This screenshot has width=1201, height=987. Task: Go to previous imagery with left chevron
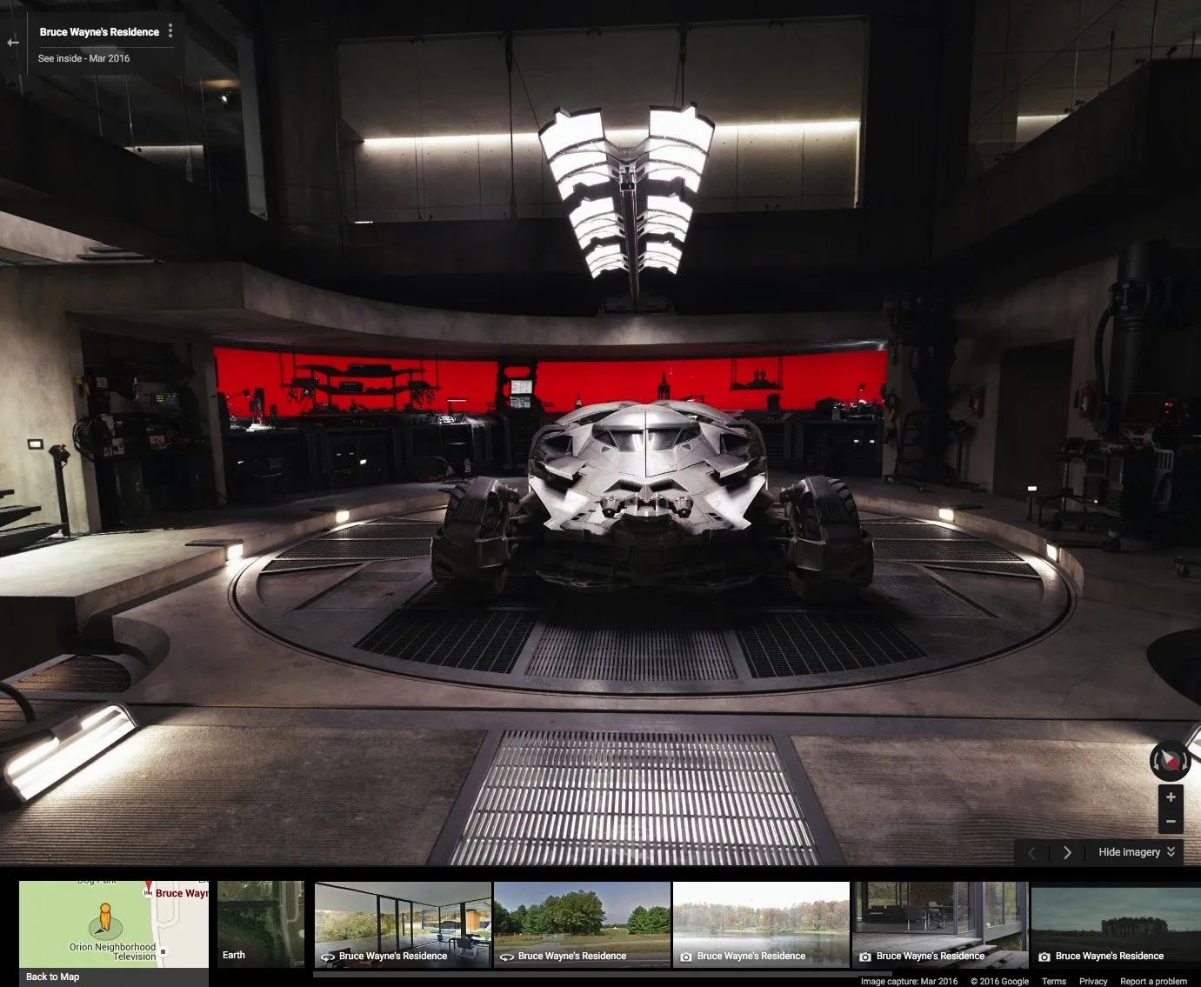[1032, 852]
